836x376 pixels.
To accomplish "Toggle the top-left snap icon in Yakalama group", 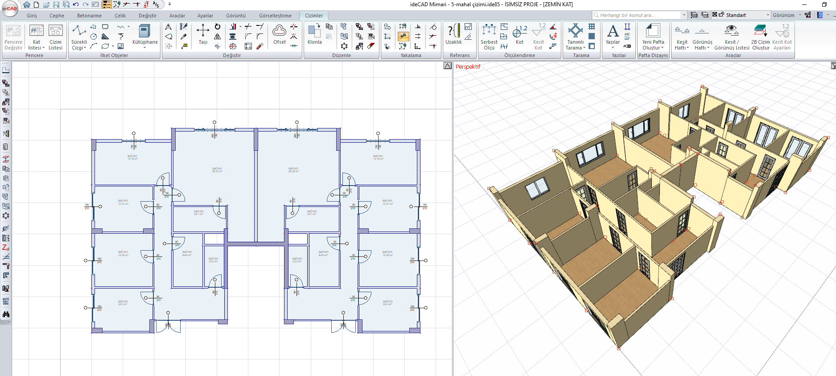I will (x=387, y=27).
